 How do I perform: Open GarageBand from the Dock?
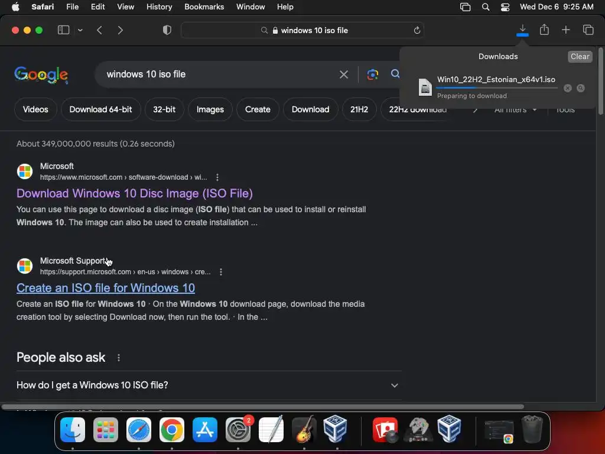(x=304, y=430)
